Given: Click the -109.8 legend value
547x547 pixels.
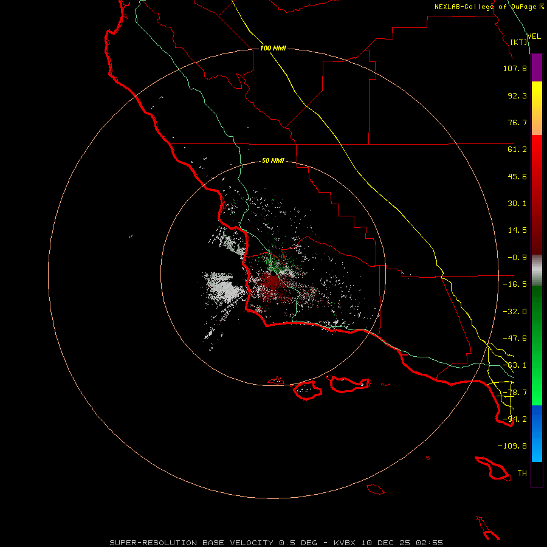Looking at the screenshot, I should [512, 446].
